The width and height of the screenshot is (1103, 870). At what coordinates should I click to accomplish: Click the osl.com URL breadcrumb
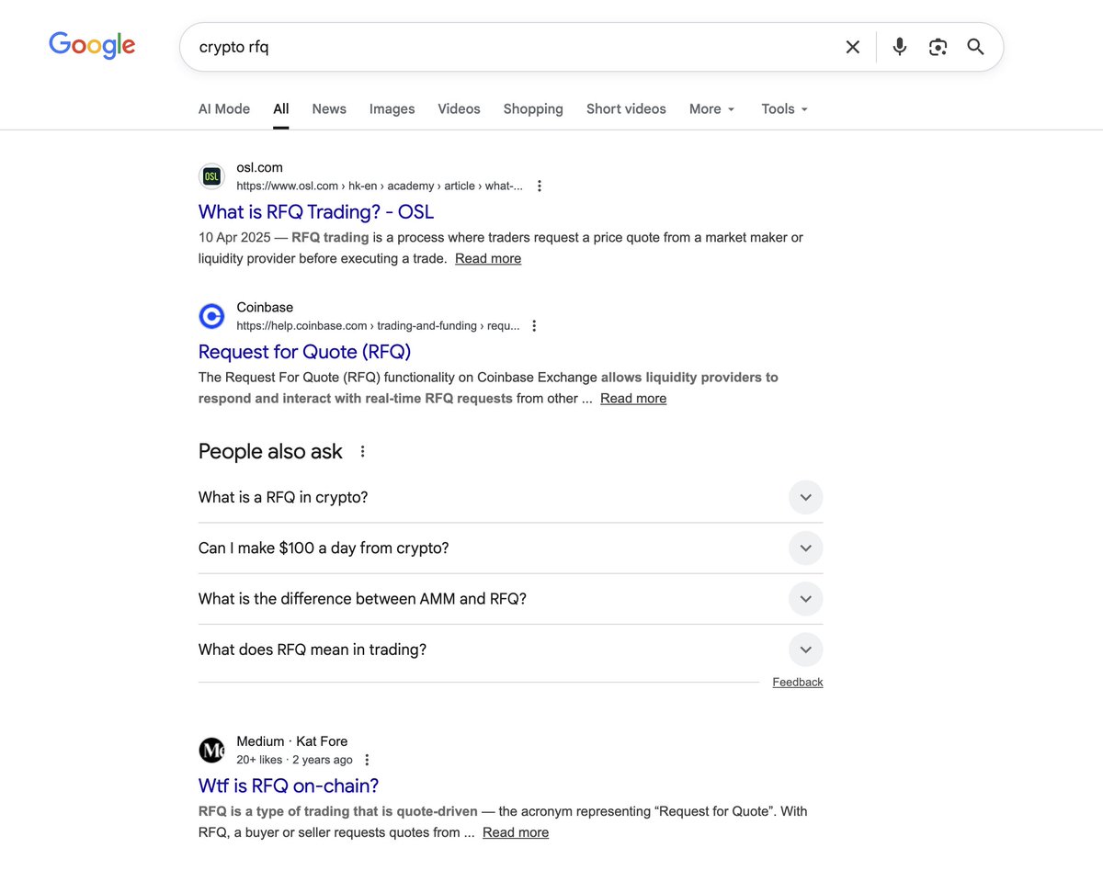click(x=380, y=186)
